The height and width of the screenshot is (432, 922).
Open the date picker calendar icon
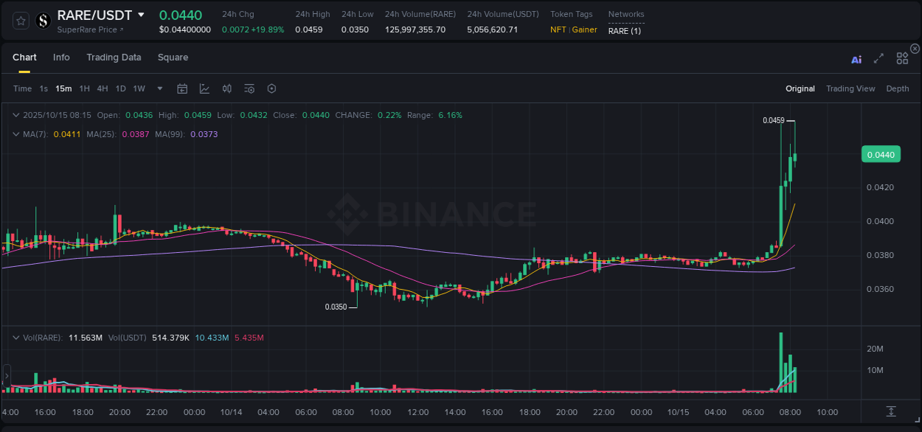pyautogui.click(x=182, y=88)
